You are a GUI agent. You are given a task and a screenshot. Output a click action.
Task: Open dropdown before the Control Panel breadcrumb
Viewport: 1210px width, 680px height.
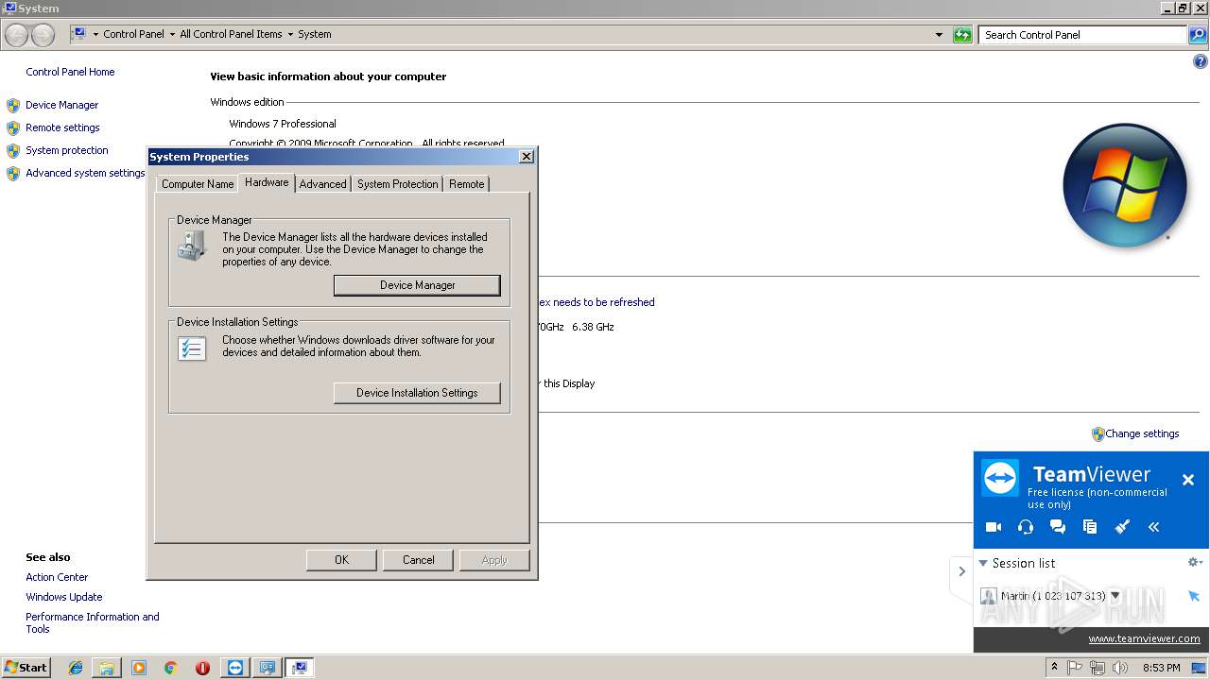(95, 34)
